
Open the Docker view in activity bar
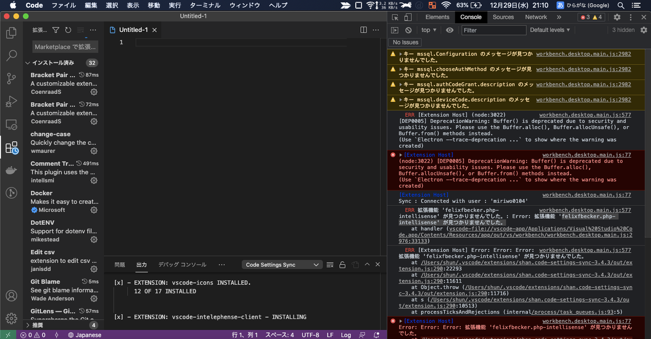coord(11,170)
